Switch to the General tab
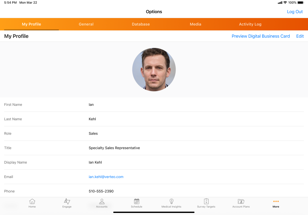 [x=86, y=24]
